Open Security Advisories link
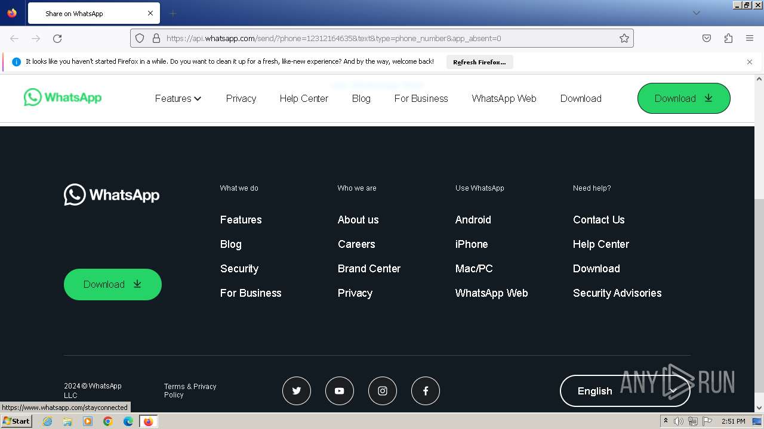This screenshot has height=429, width=764. tap(617, 293)
